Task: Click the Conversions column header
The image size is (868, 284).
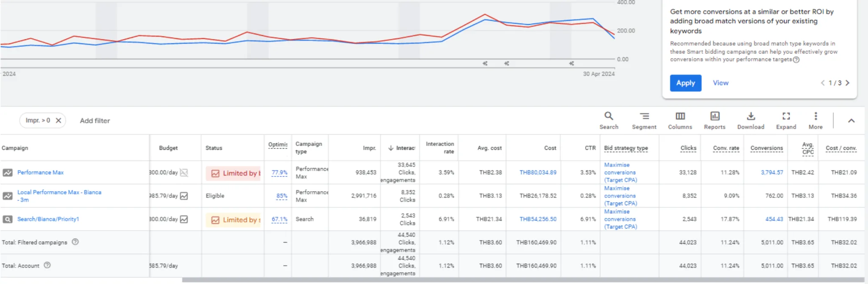Action: coord(766,148)
